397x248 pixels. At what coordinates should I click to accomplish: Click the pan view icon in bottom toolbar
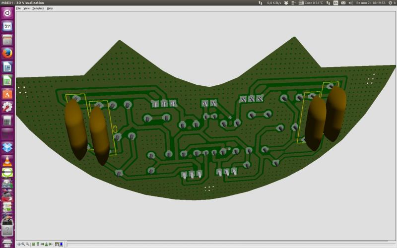pyautogui.click(x=19, y=244)
